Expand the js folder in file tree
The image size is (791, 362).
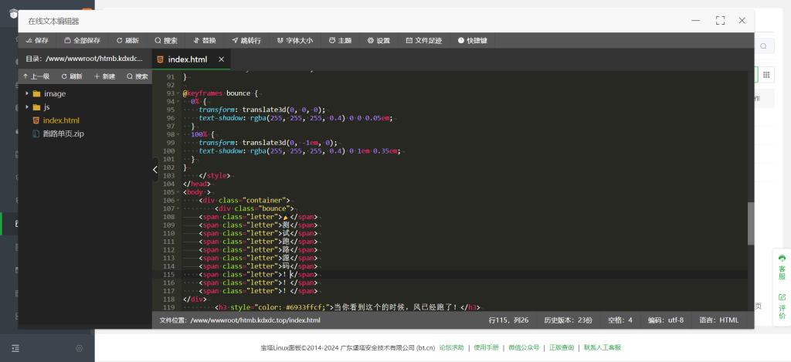click(46, 107)
